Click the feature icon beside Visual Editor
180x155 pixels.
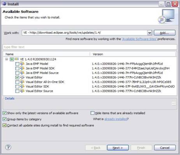[x=22, y=77]
